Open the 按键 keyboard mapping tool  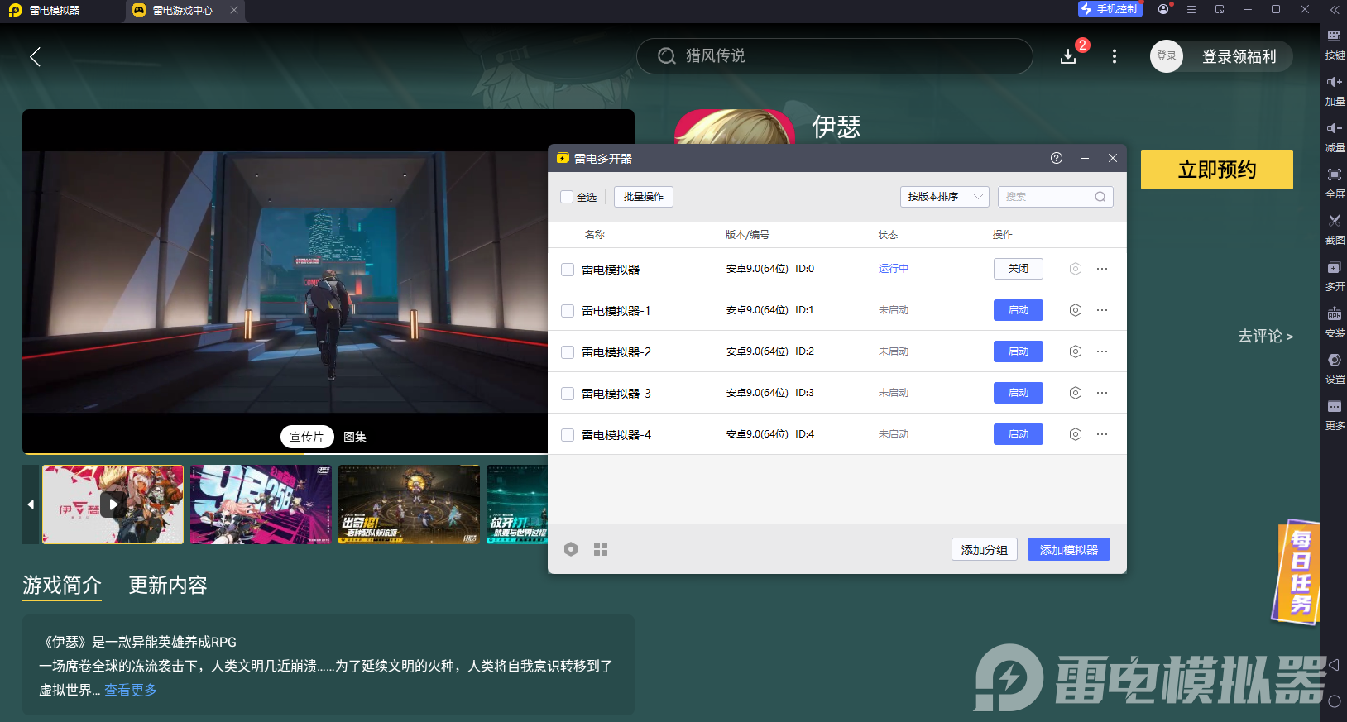(x=1335, y=44)
